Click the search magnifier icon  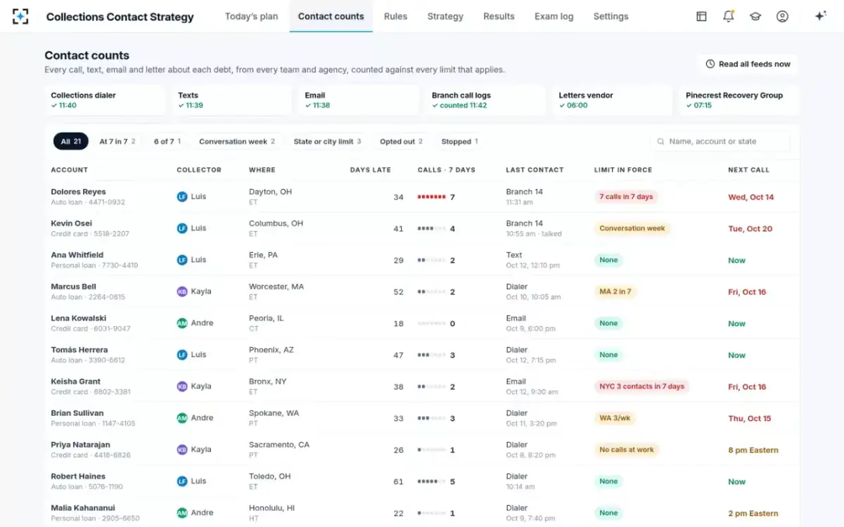click(x=661, y=141)
